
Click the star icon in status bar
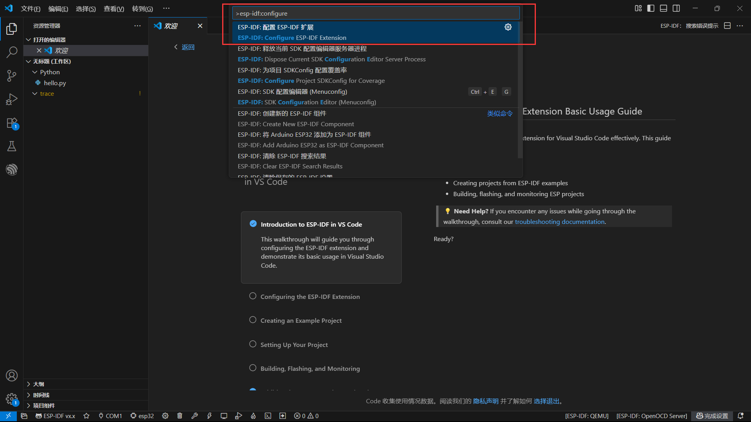pos(86,416)
